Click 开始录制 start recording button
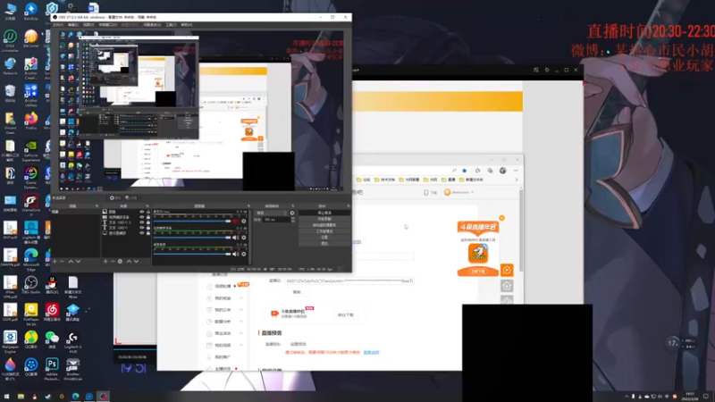The width and height of the screenshot is (715, 402). (324, 219)
